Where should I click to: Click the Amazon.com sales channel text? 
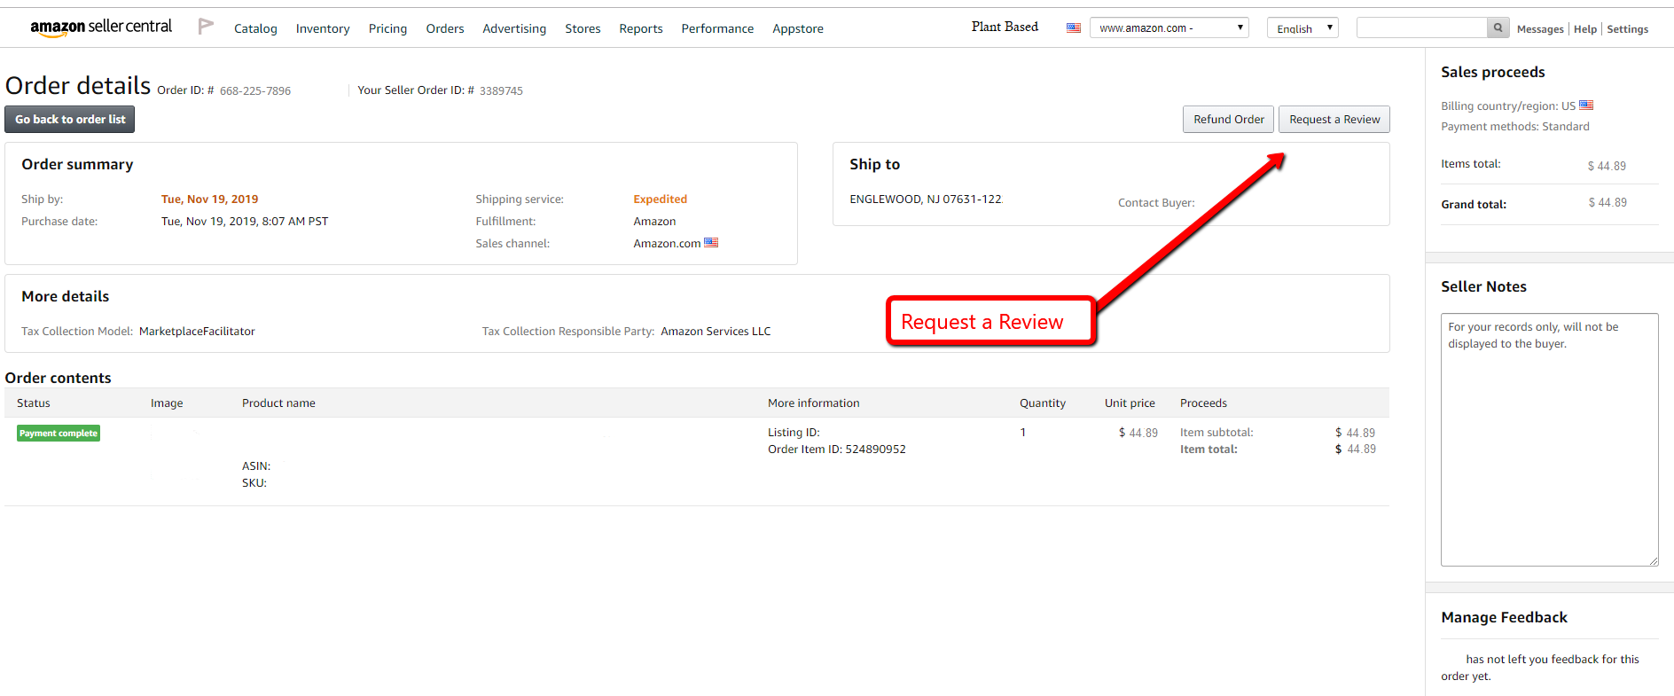click(667, 244)
